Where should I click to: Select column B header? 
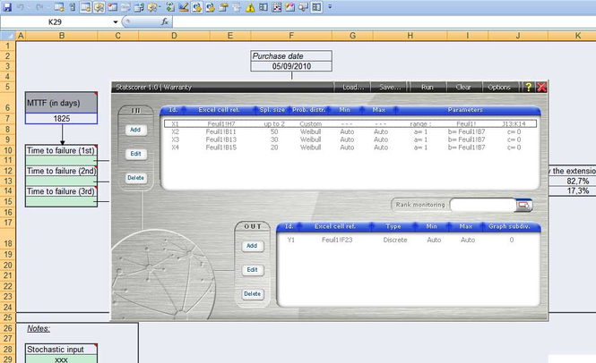(62, 36)
